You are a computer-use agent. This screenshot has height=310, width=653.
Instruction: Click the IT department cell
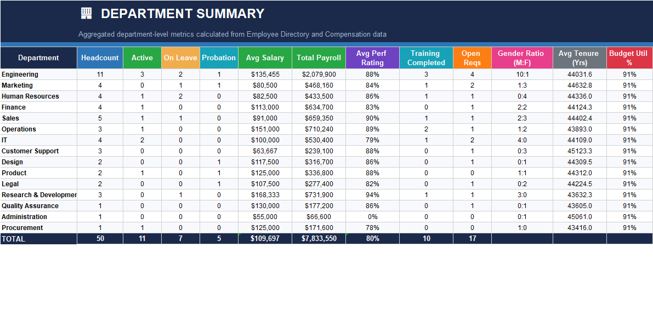pos(39,140)
